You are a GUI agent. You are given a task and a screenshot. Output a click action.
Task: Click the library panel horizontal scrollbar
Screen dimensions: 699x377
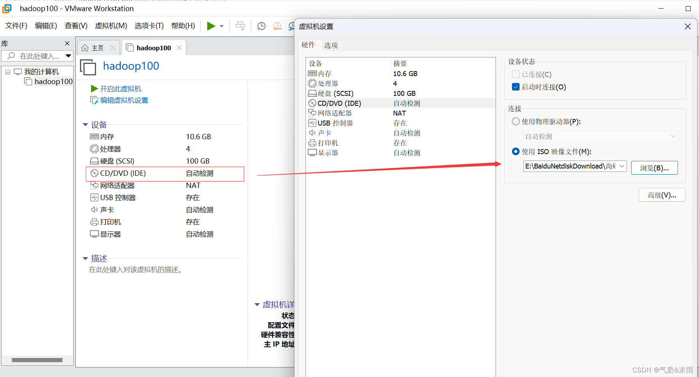coord(37,360)
